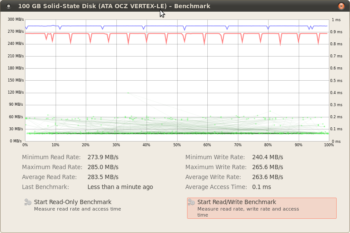Start the Read/Write Benchmark
This screenshot has height=233, width=350.
(262, 208)
